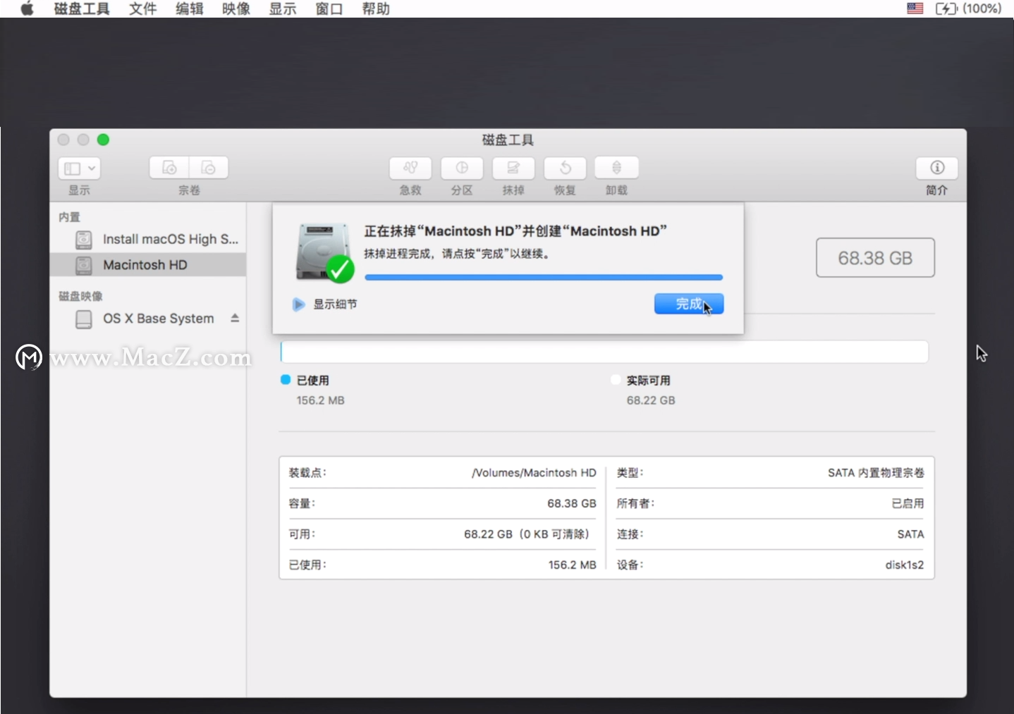Click the 恢复 restore icon
Viewport: 1014px width, 714px height.
coord(565,168)
